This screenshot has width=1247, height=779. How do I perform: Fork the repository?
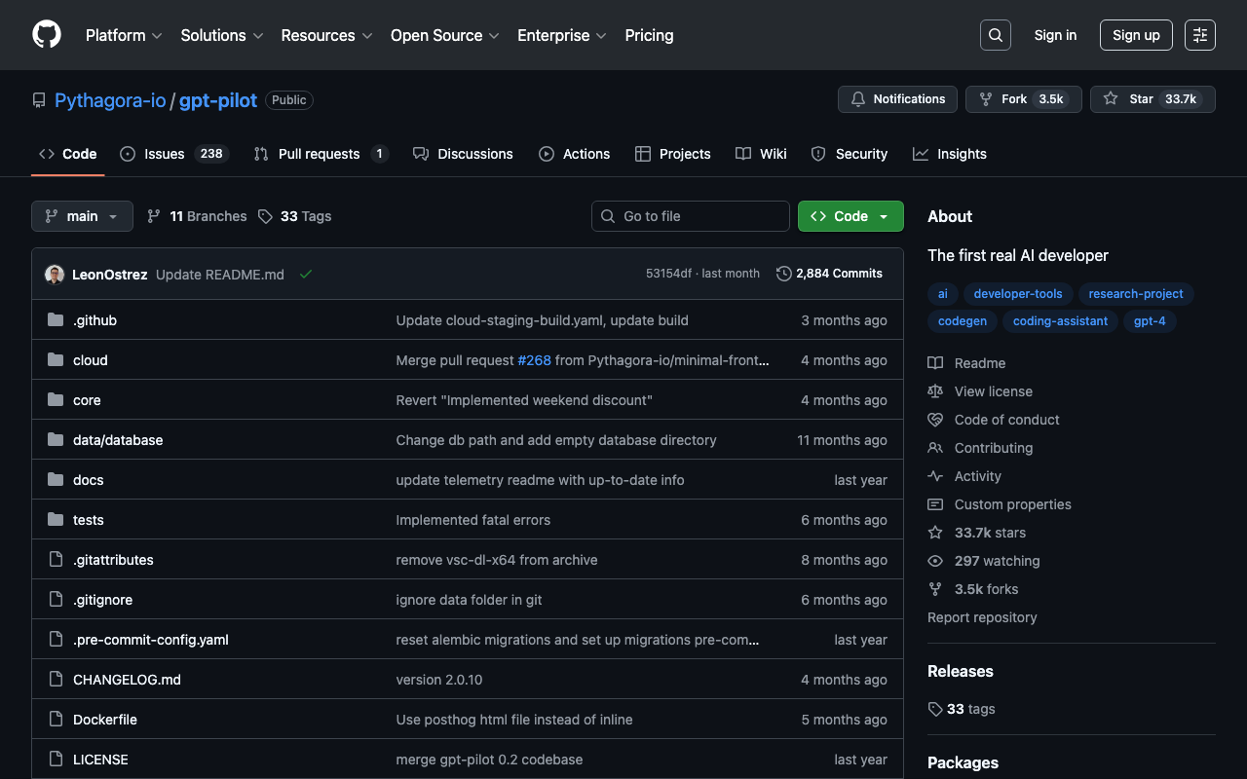1023,99
